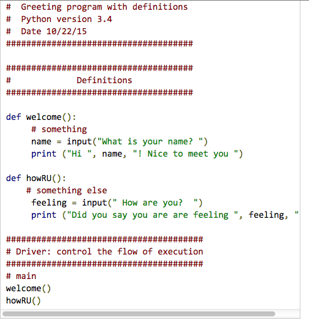
Task: Click the 'Driver: control the flow of execution' comment
Action: [104, 252]
